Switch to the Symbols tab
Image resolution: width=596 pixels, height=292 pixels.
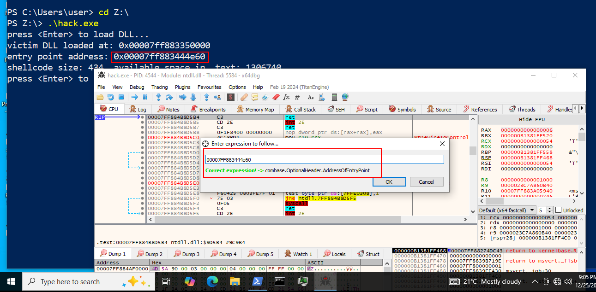pos(402,109)
